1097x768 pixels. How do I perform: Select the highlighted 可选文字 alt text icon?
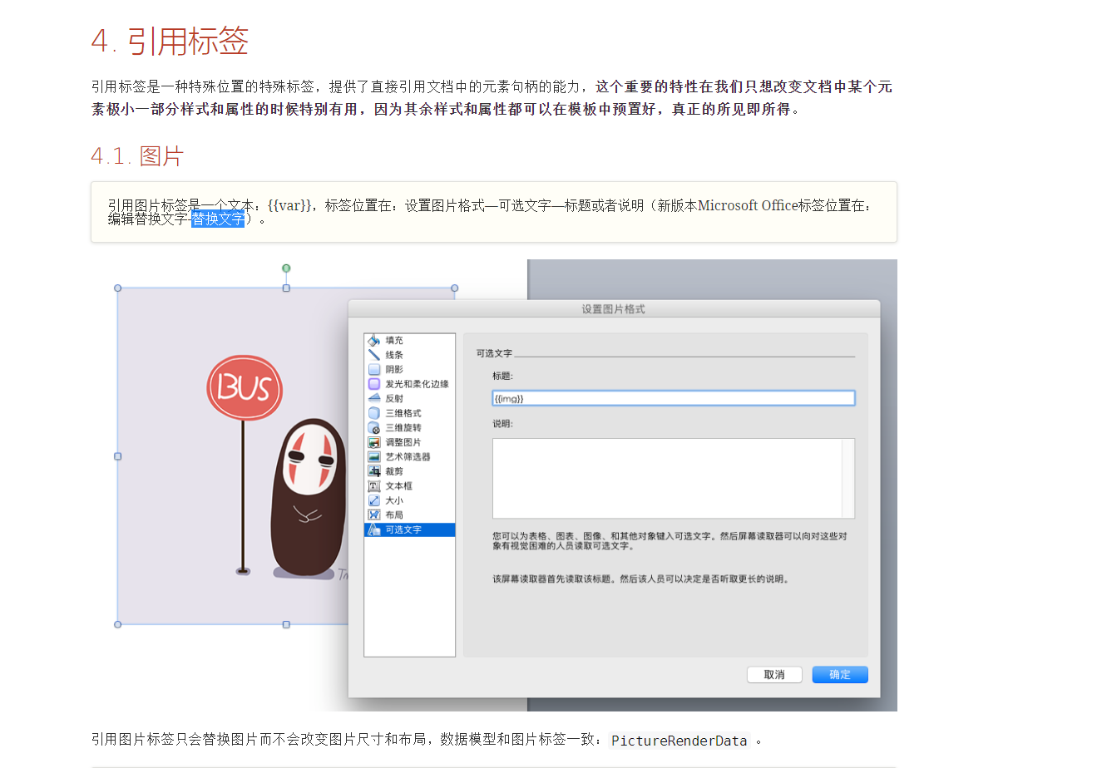(374, 529)
